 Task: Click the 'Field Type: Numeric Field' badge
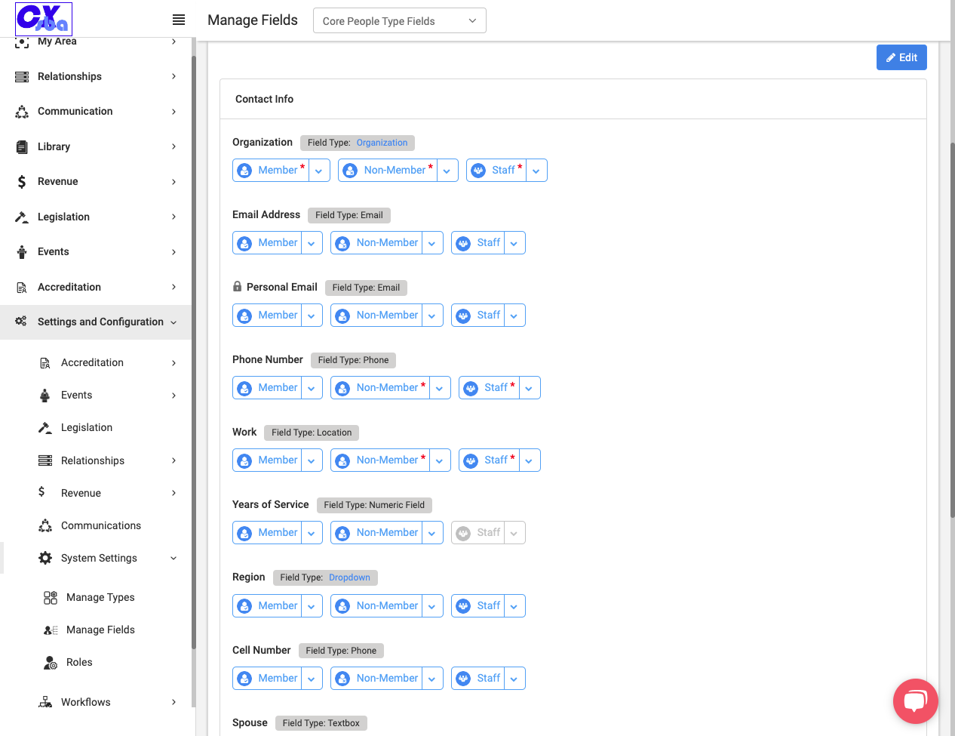374,505
